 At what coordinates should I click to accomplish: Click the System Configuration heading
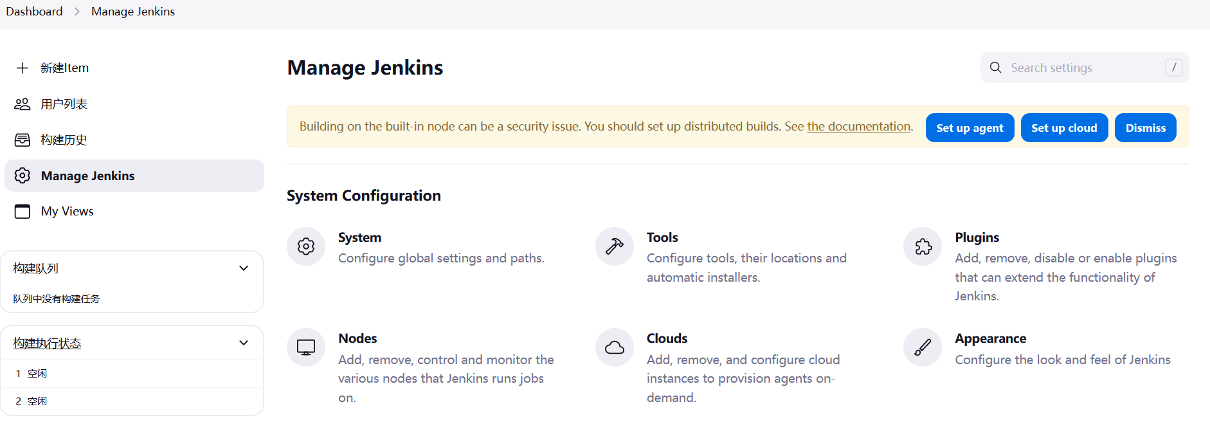(x=364, y=196)
